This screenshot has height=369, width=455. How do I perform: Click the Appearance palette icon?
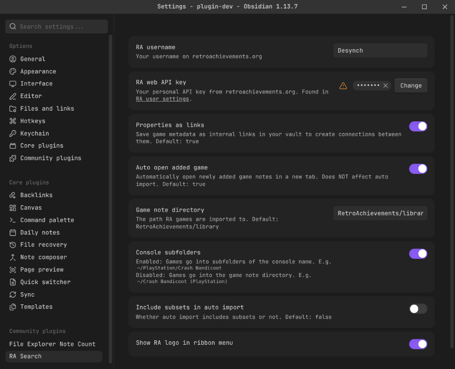13,71
